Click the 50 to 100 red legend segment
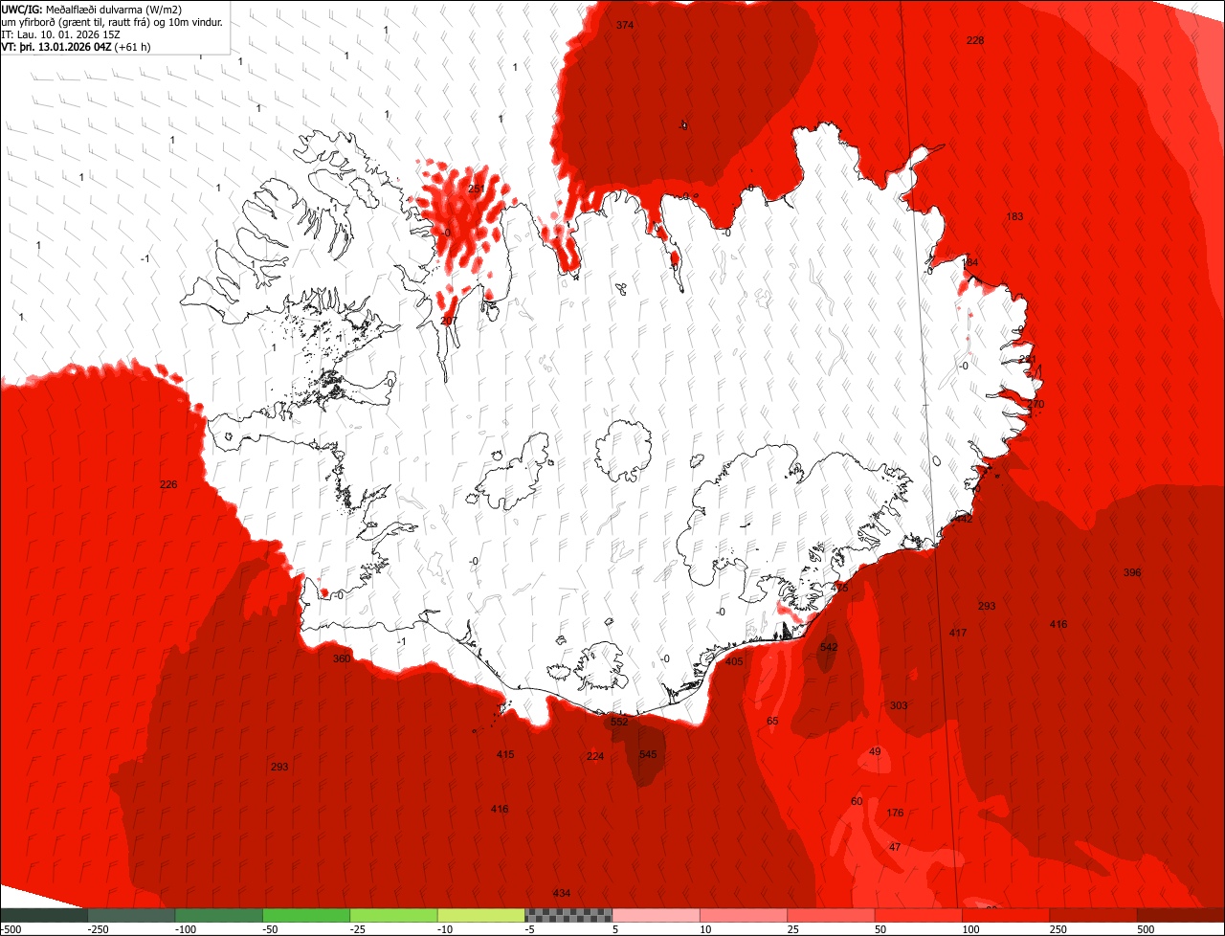This screenshot has width=1225, height=936. 918,916
